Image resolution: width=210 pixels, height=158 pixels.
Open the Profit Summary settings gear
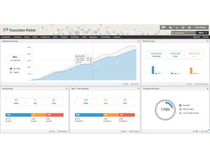click(x=207, y=41)
